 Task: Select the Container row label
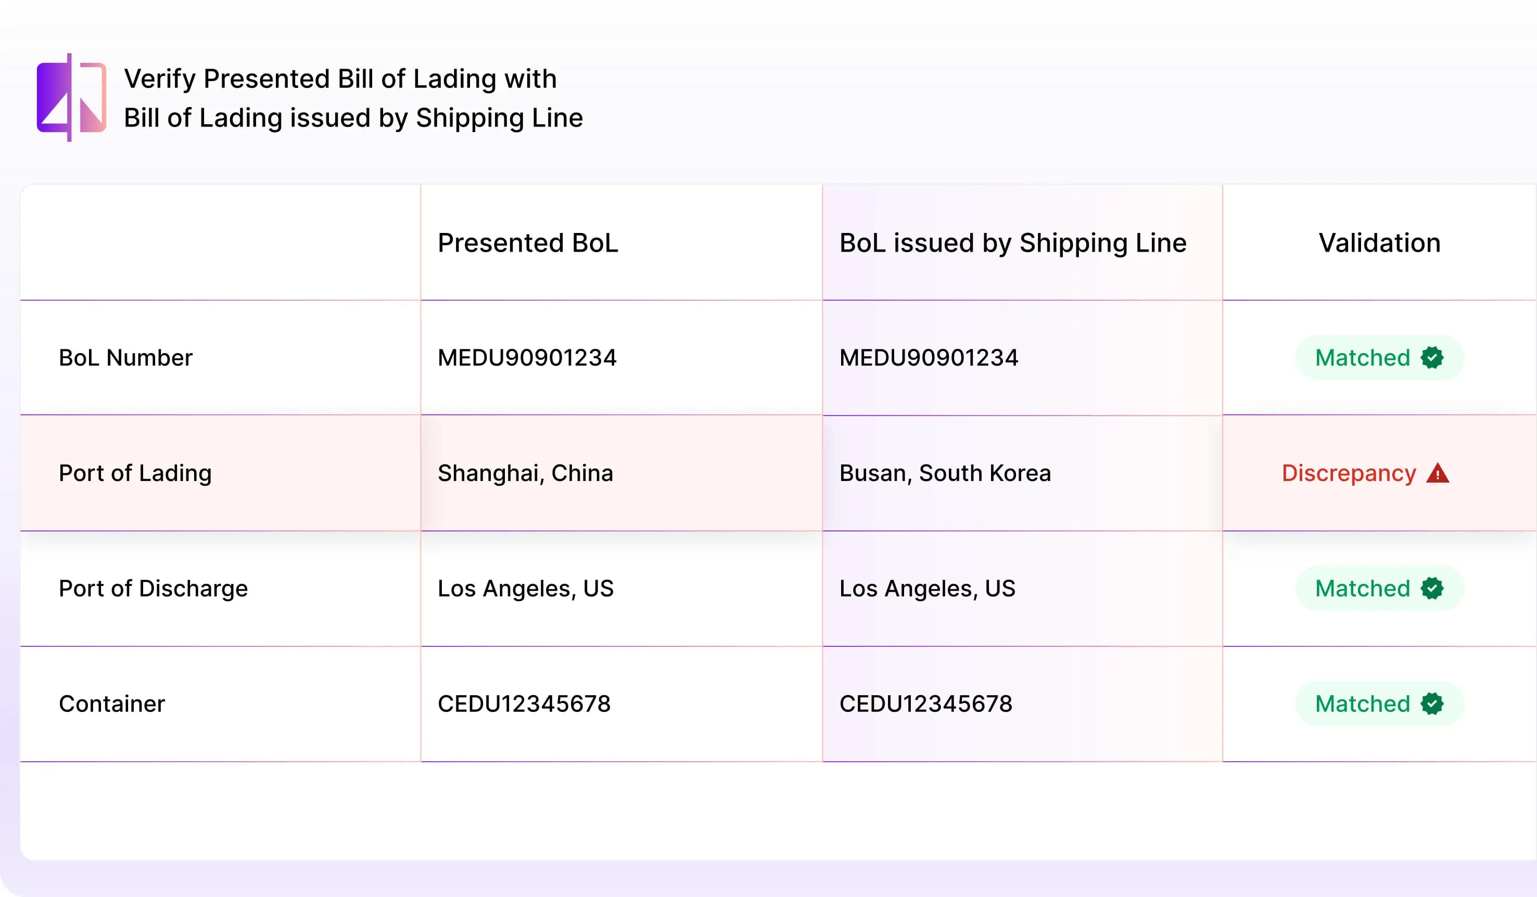(111, 704)
